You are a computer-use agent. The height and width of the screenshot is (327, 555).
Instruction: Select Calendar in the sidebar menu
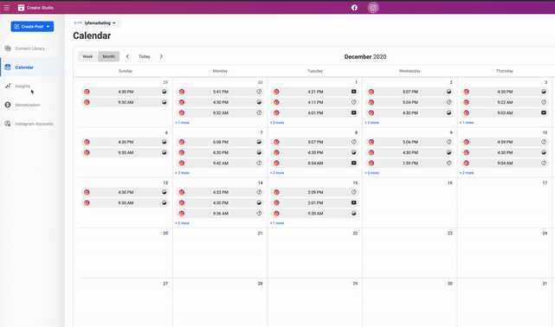(x=24, y=67)
